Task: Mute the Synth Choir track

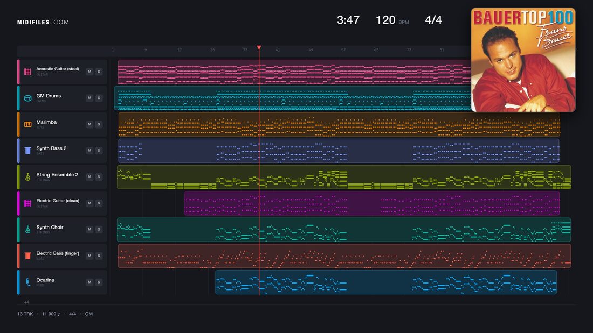Action: point(89,229)
